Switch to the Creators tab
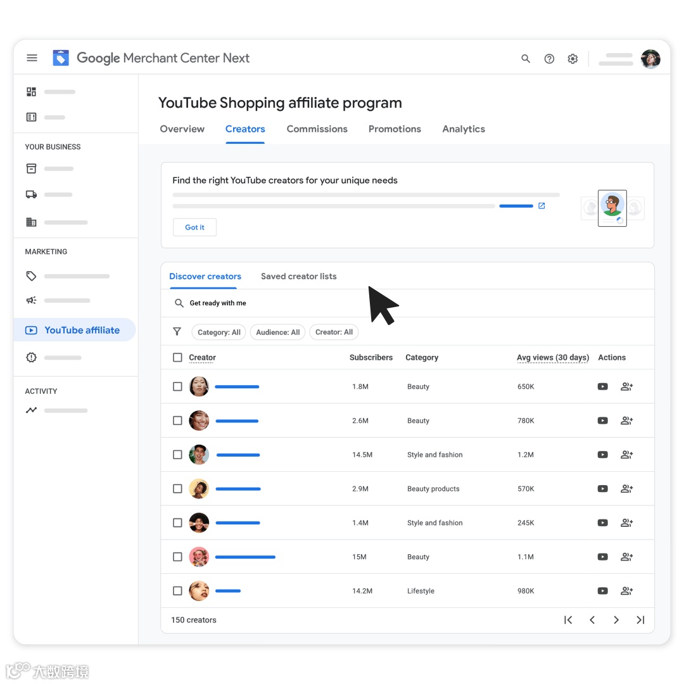The image size is (684, 684). (245, 129)
